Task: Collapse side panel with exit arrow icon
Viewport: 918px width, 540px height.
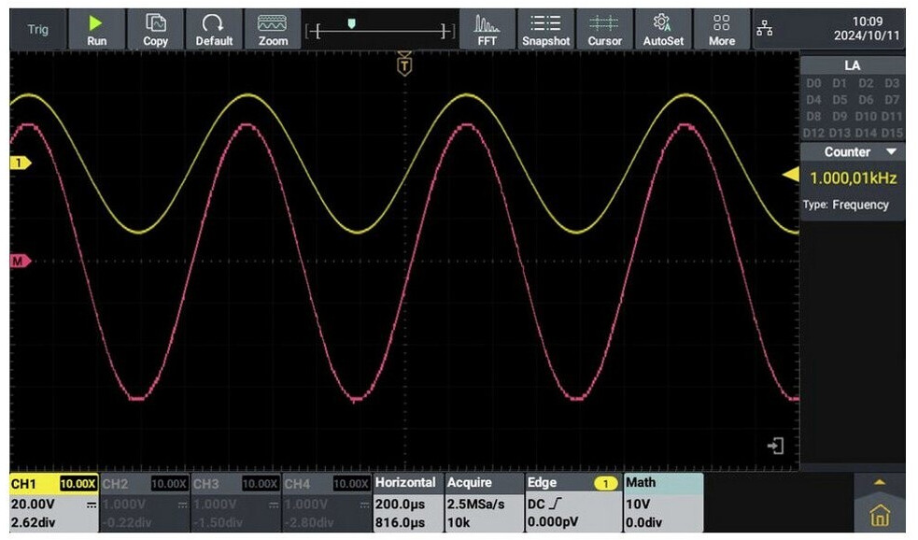Action: point(775,447)
